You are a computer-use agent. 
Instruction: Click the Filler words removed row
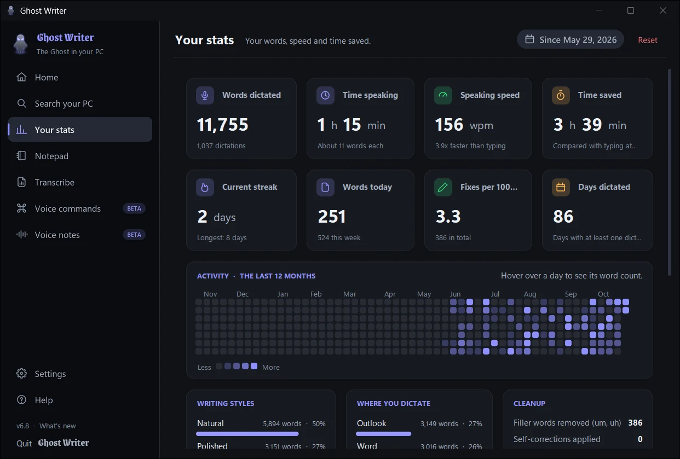[578, 423]
